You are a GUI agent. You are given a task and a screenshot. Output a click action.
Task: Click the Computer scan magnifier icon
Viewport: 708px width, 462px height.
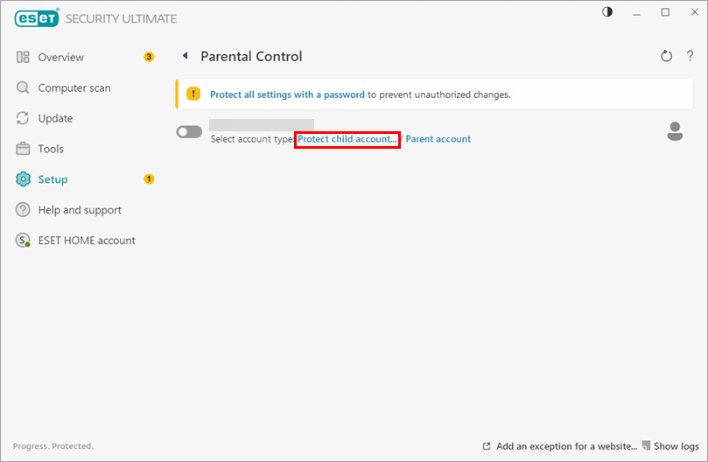23,88
